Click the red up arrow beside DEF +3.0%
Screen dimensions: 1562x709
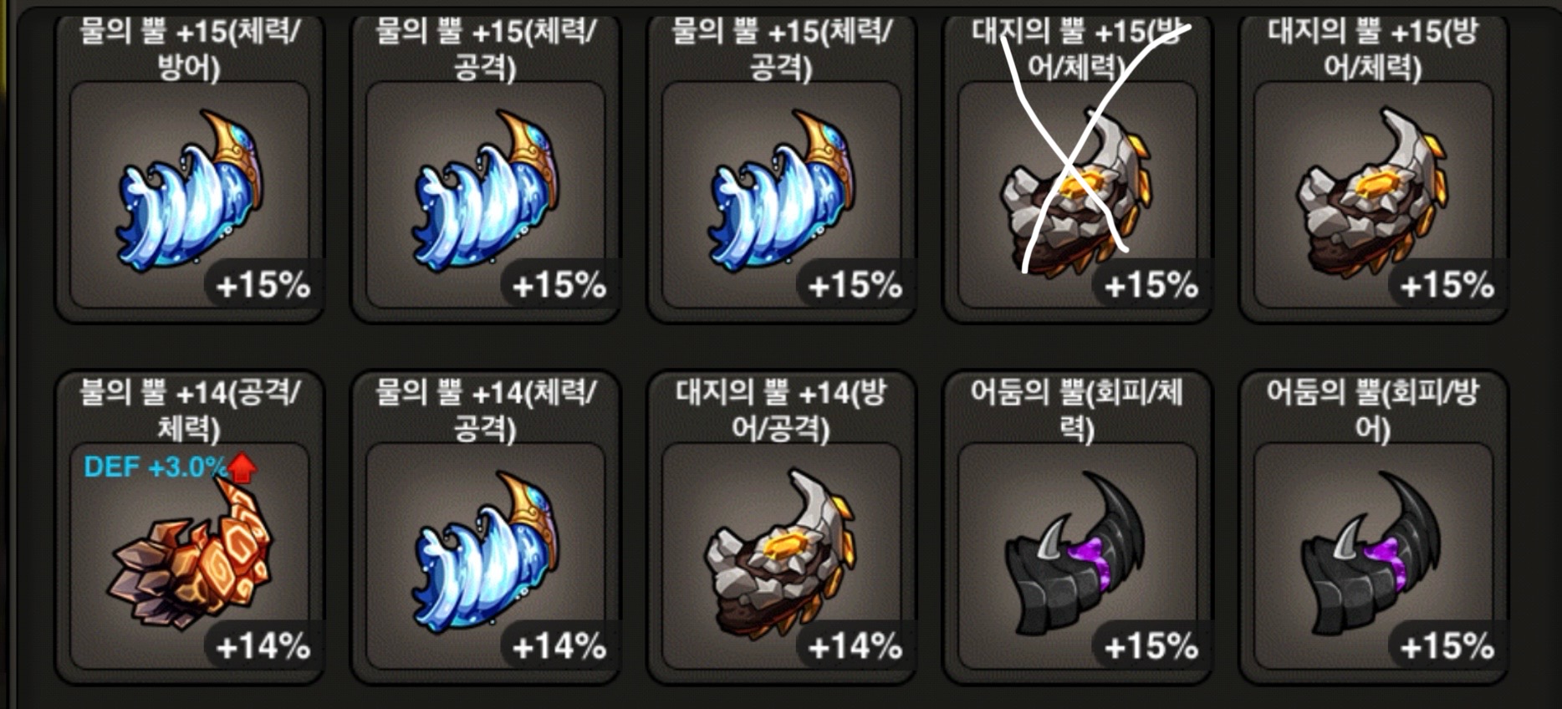tap(242, 467)
